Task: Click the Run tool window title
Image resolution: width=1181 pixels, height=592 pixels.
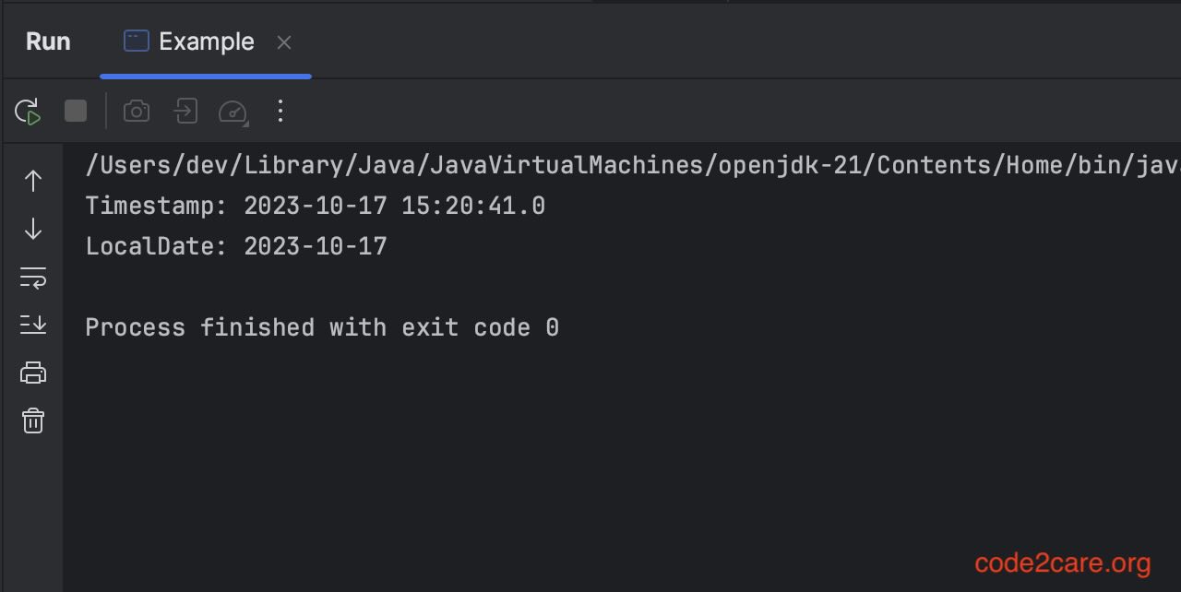Action: pos(47,41)
